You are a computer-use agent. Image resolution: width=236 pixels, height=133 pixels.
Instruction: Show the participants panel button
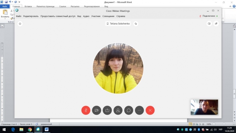(118, 110)
